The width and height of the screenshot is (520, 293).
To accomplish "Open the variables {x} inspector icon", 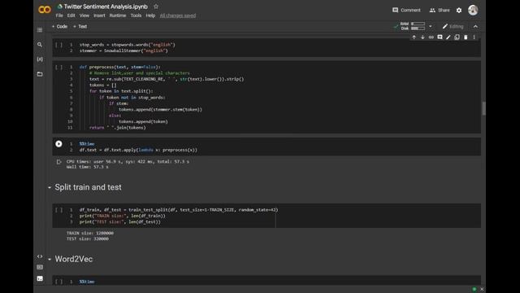I will coord(40,59).
